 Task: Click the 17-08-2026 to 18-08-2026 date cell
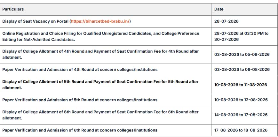coord(241,130)
